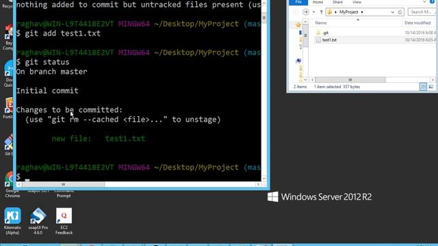Open the soapUI Pro 4.6.0 desktop shortcut
The height and width of the screenshot is (246, 438).
[x=38, y=221]
